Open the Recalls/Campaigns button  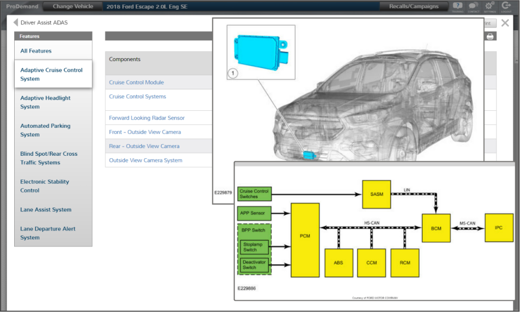click(x=413, y=6)
